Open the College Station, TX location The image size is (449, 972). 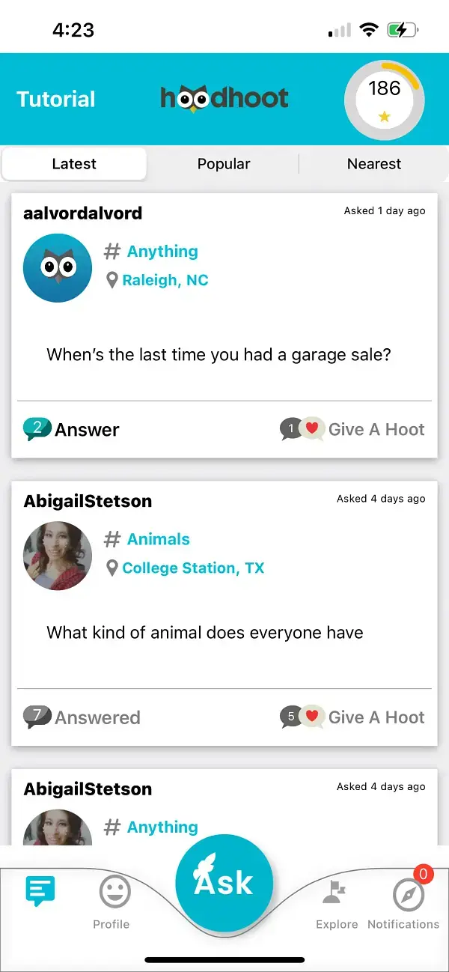192,568
